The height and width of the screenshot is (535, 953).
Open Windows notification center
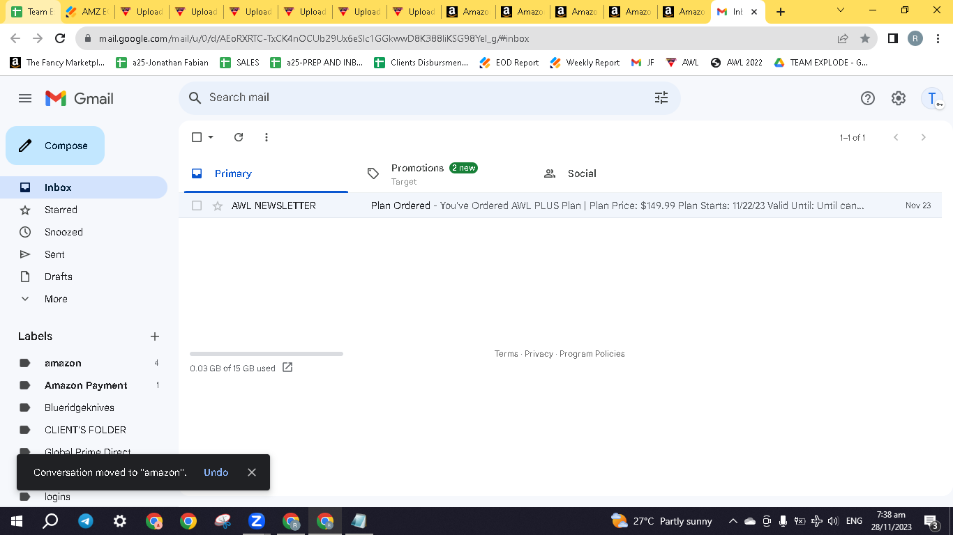[931, 521]
